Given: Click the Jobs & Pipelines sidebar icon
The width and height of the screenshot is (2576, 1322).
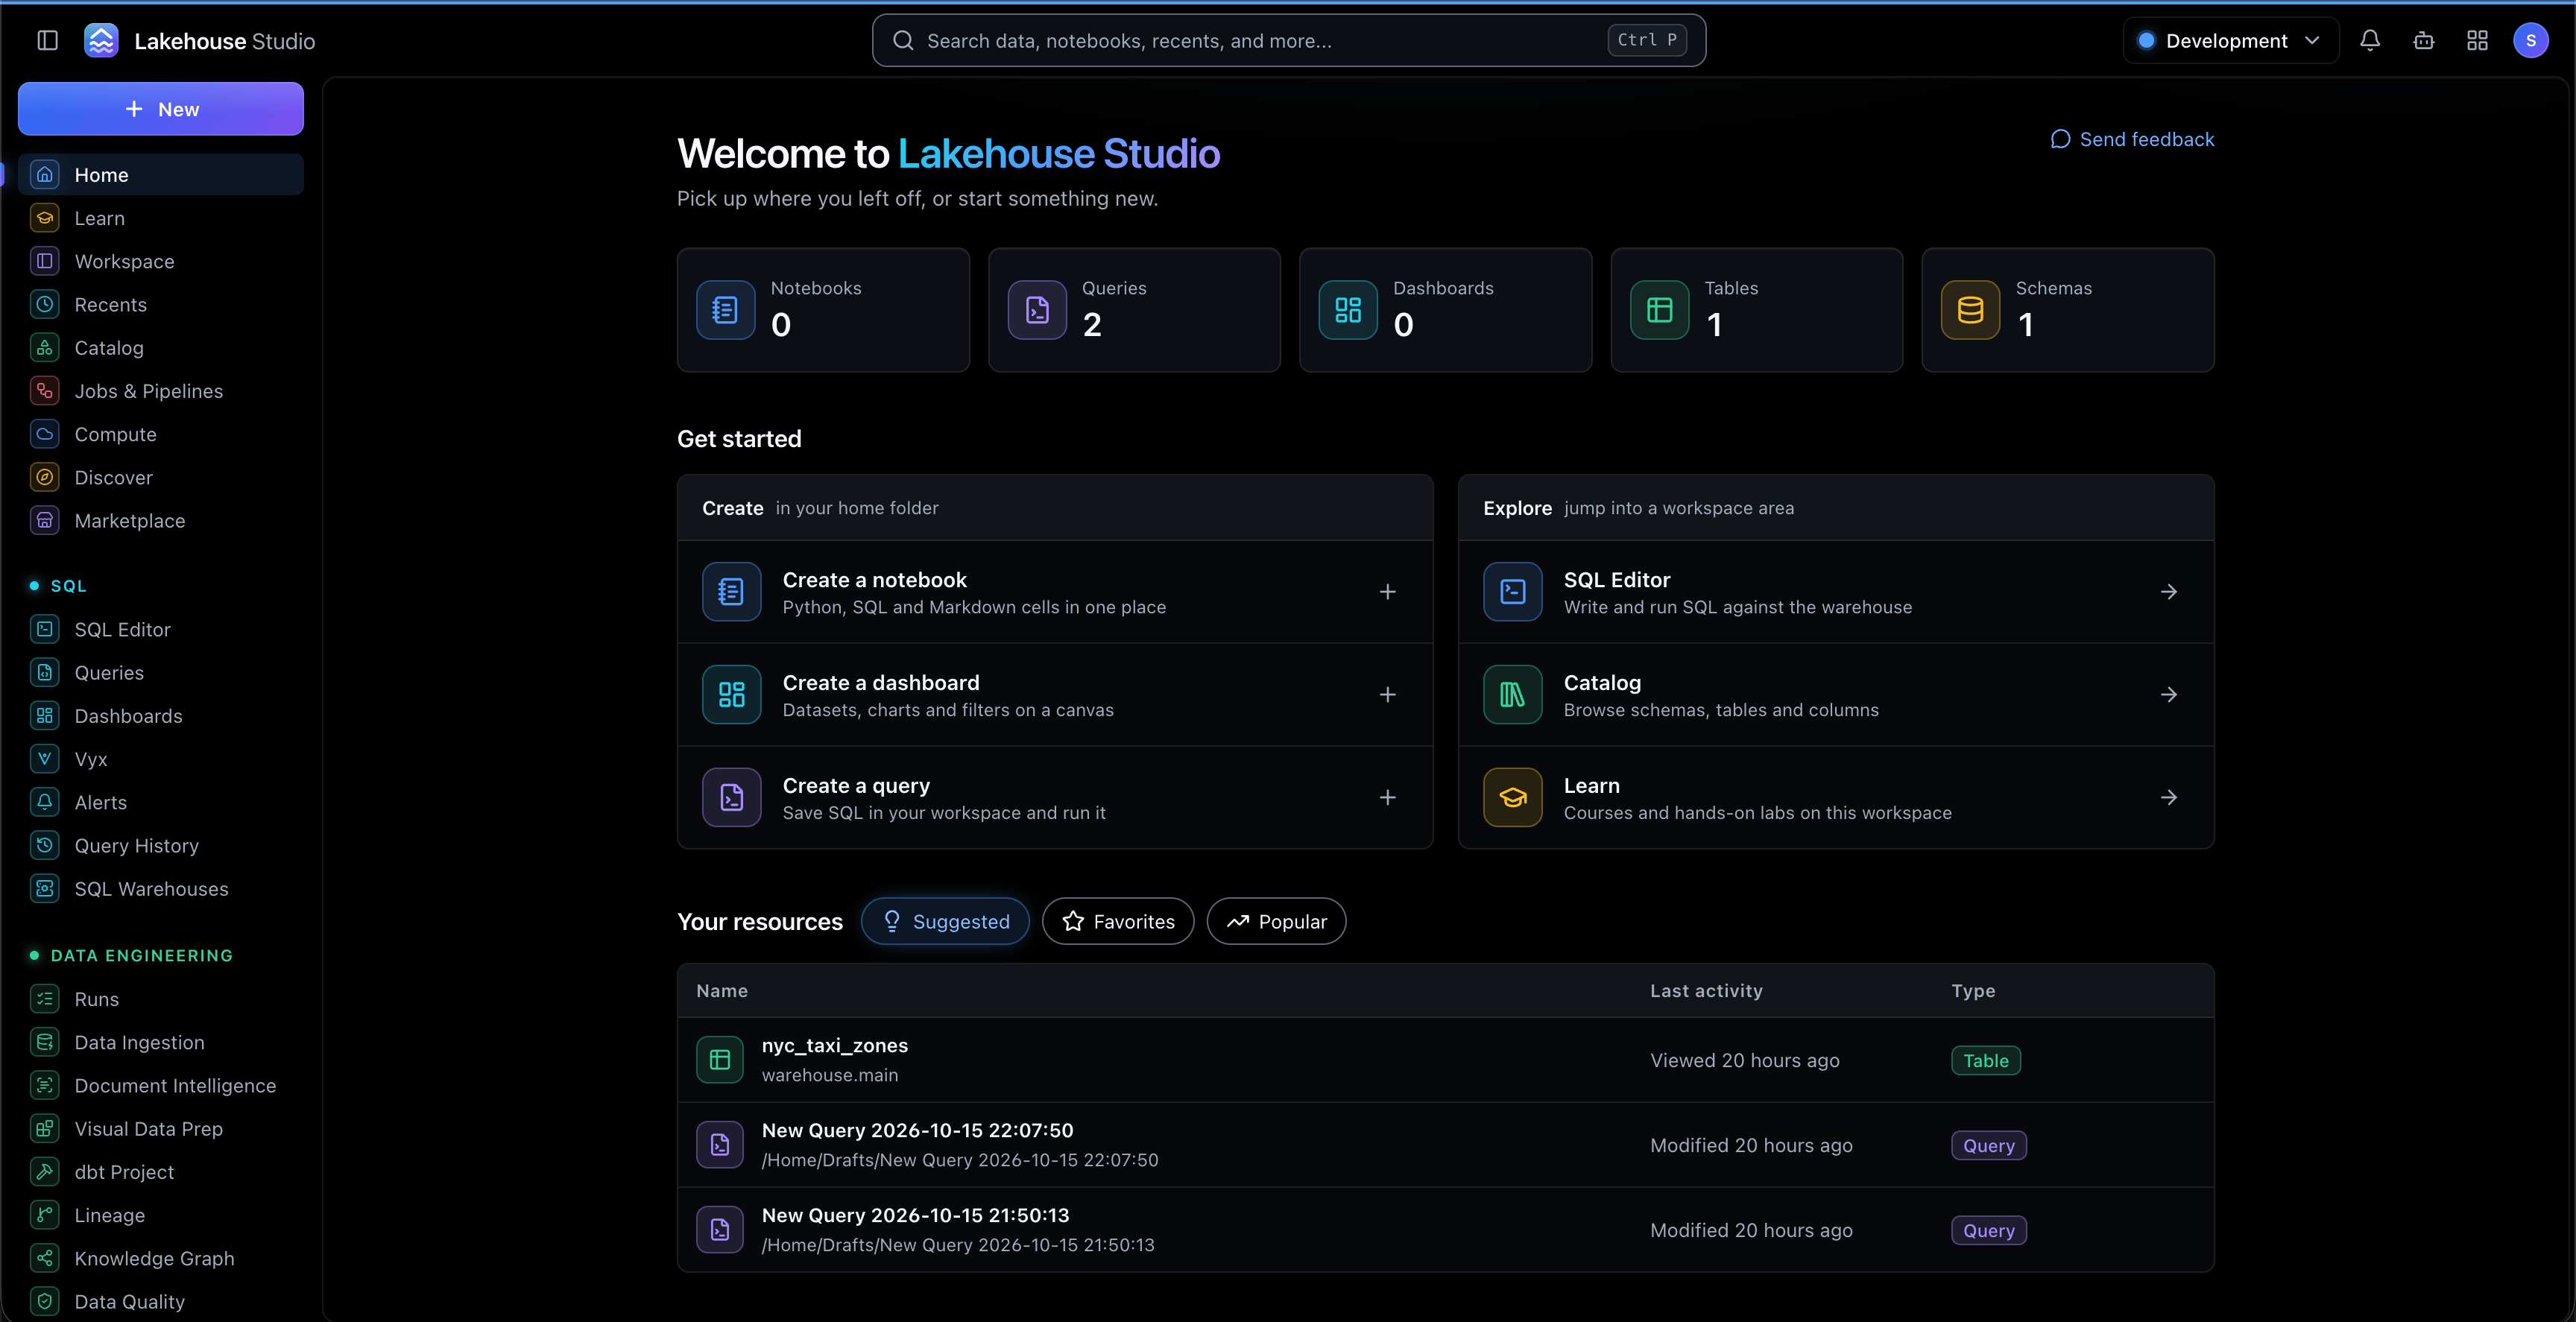Looking at the screenshot, I should point(45,391).
